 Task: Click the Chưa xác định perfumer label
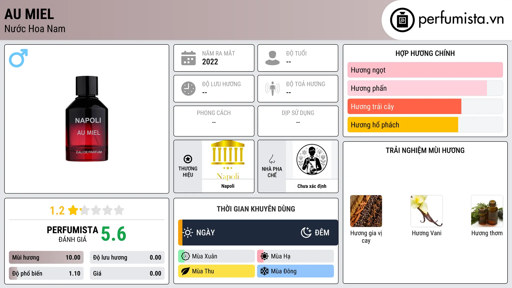(x=312, y=186)
